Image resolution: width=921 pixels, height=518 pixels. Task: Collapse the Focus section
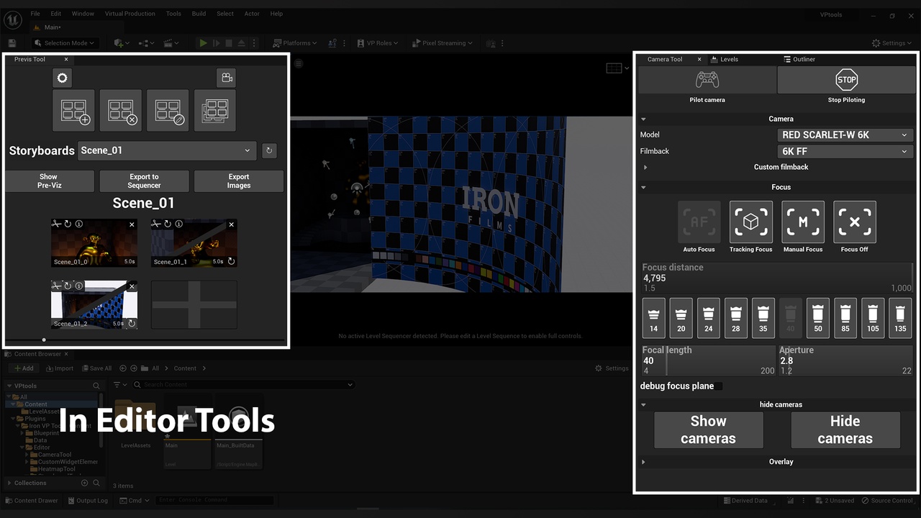tap(643, 188)
